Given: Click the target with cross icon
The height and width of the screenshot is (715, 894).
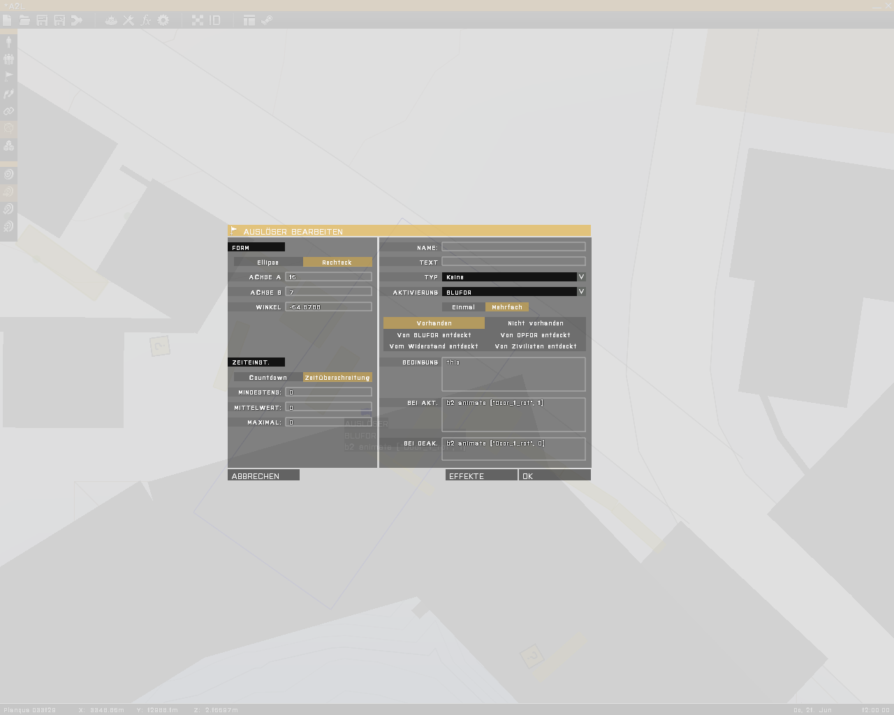Looking at the screenshot, I should 8,226.
